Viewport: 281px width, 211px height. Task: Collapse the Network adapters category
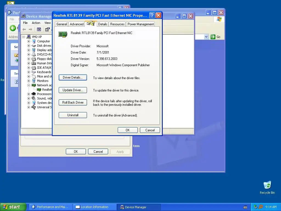(29, 85)
